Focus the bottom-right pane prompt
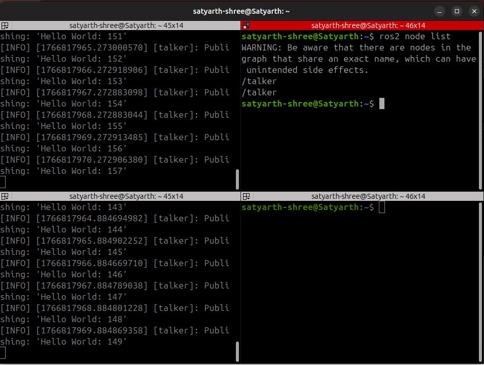The width and height of the screenshot is (484, 365). pyautogui.click(x=312, y=207)
